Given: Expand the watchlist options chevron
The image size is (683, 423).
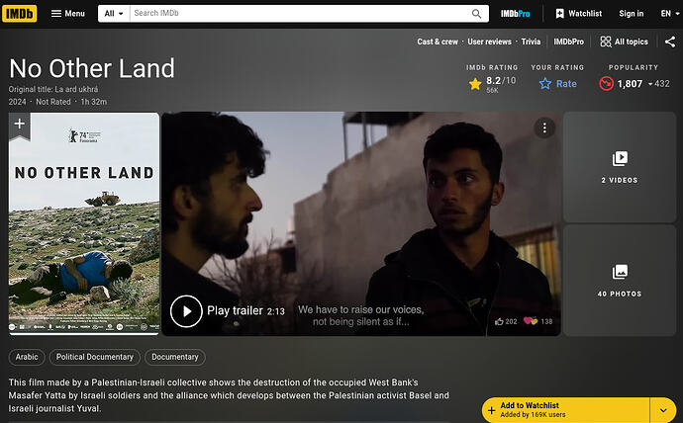Looking at the screenshot, I should point(663,410).
